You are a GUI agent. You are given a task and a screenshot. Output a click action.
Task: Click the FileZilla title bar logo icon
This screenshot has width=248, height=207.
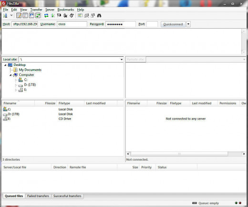click(3, 3)
